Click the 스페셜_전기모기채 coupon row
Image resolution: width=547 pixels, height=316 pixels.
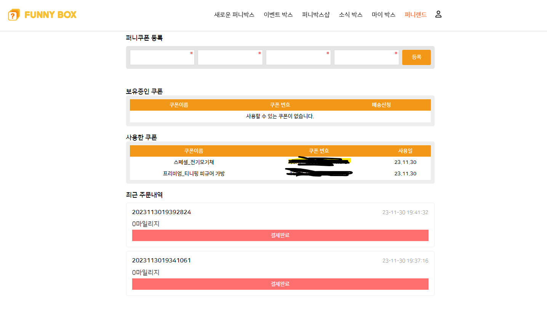coord(194,162)
